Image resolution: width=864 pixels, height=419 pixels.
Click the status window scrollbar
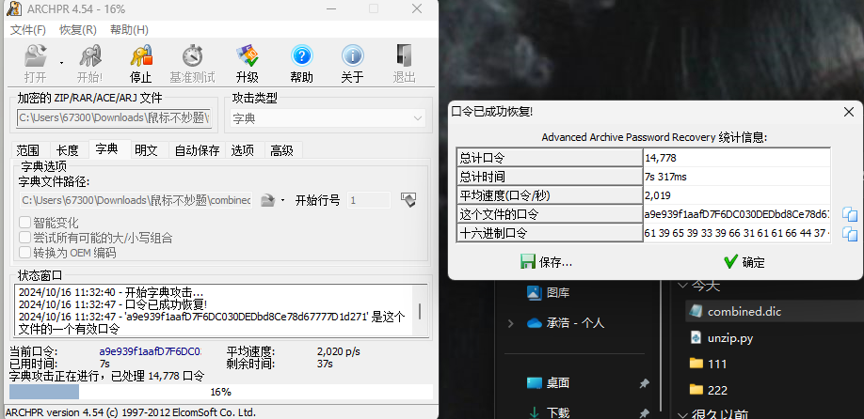(420, 311)
